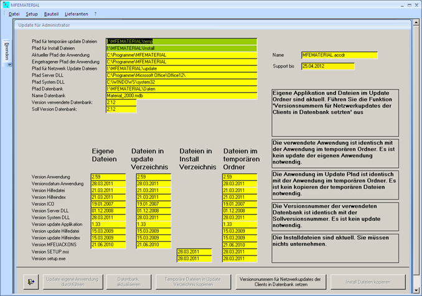The width and height of the screenshot is (422, 296).
Task: Click Version Anwendung value under Eigene Dateien
Action: coord(108,177)
